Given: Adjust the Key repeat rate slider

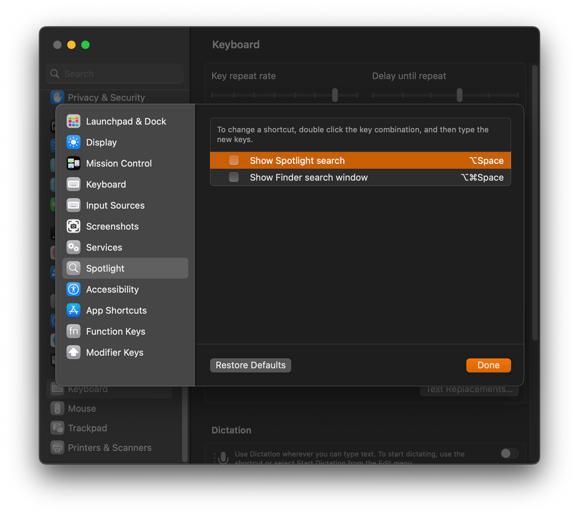Looking at the screenshot, I should pyautogui.click(x=335, y=95).
